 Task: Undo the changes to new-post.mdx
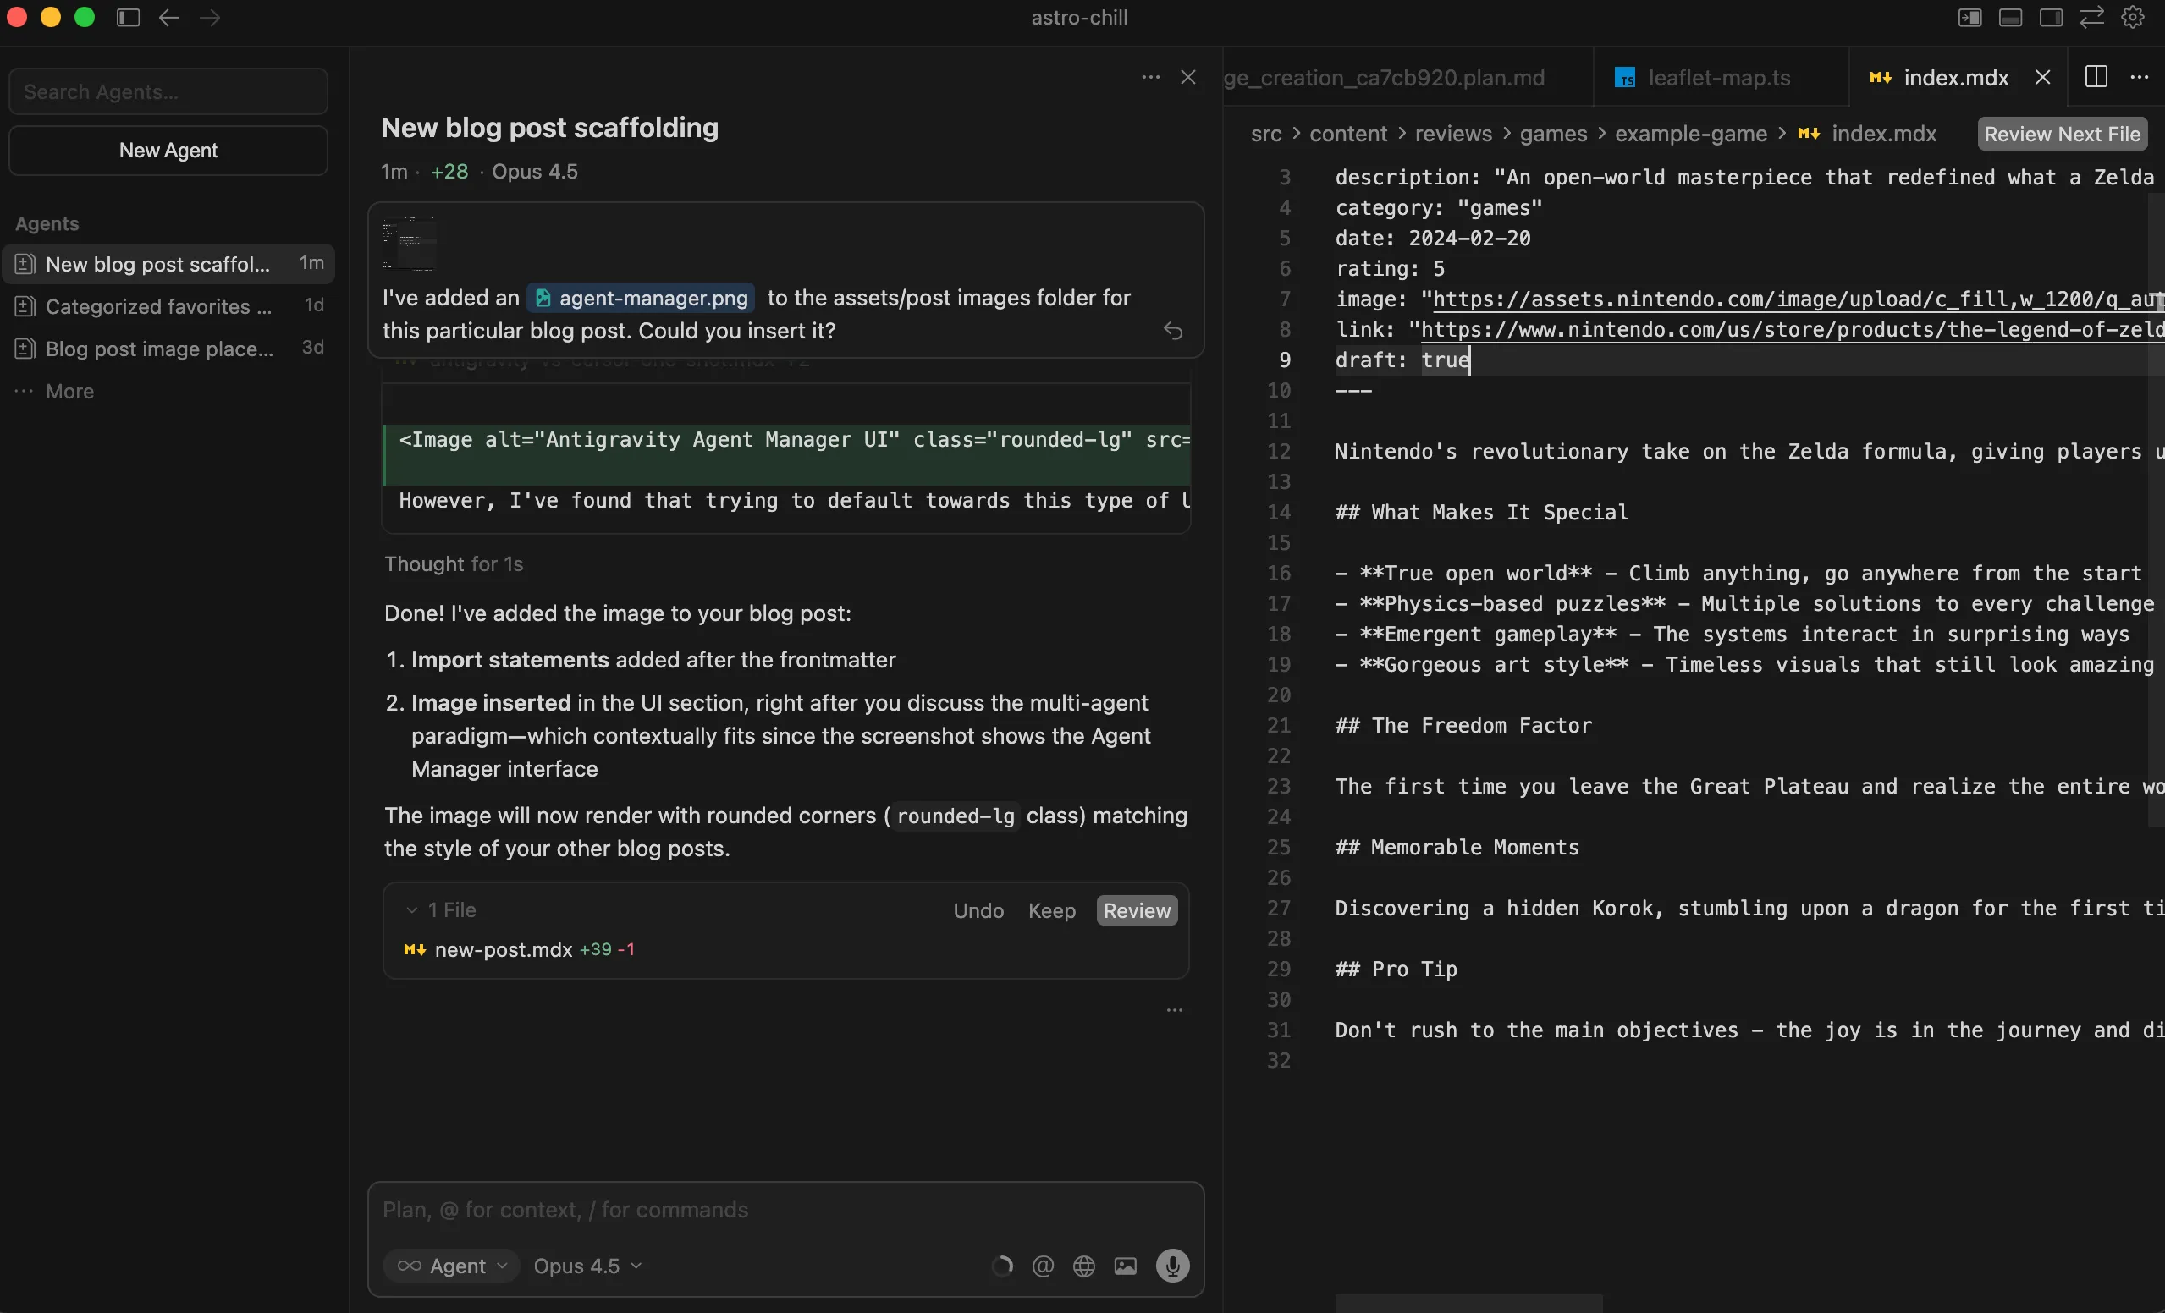click(978, 911)
